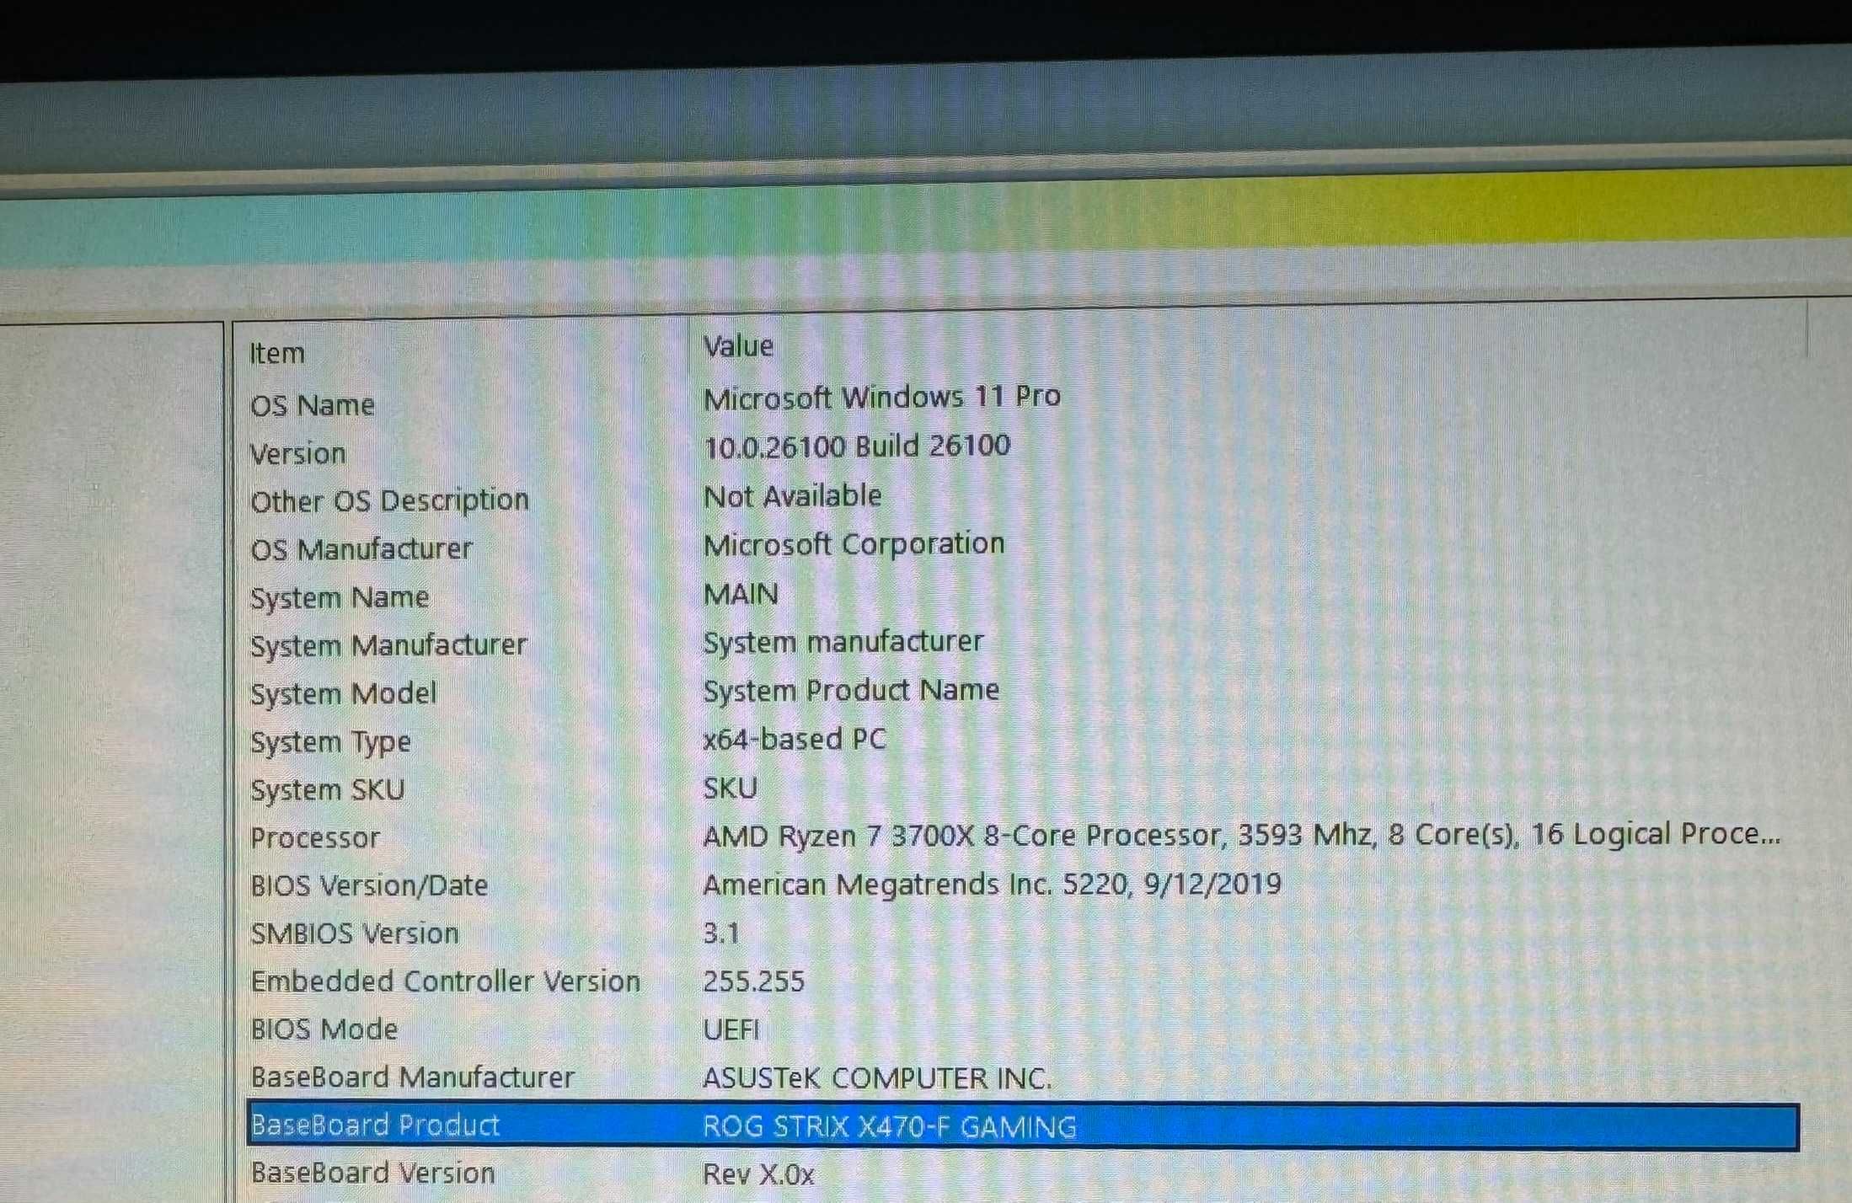This screenshot has width=1852, height=1203.
Task: Select the AMD Ryzen 7 3700X processor value
Action: click(1241, 835)
